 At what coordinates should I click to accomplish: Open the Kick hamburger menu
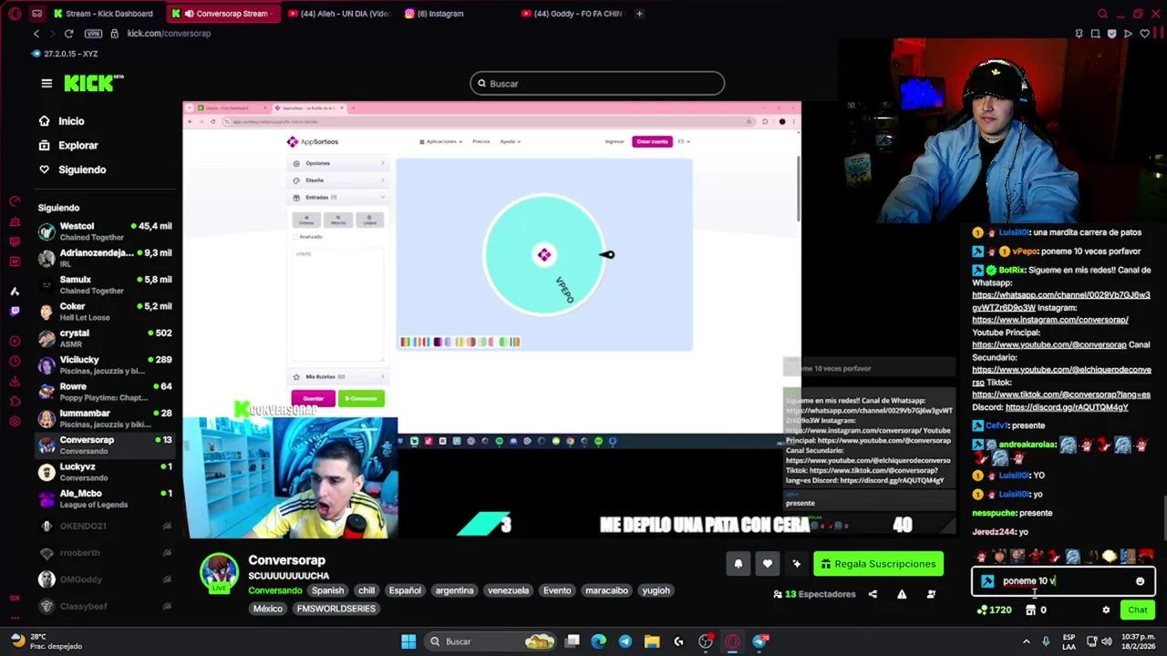tap(46, 83)
